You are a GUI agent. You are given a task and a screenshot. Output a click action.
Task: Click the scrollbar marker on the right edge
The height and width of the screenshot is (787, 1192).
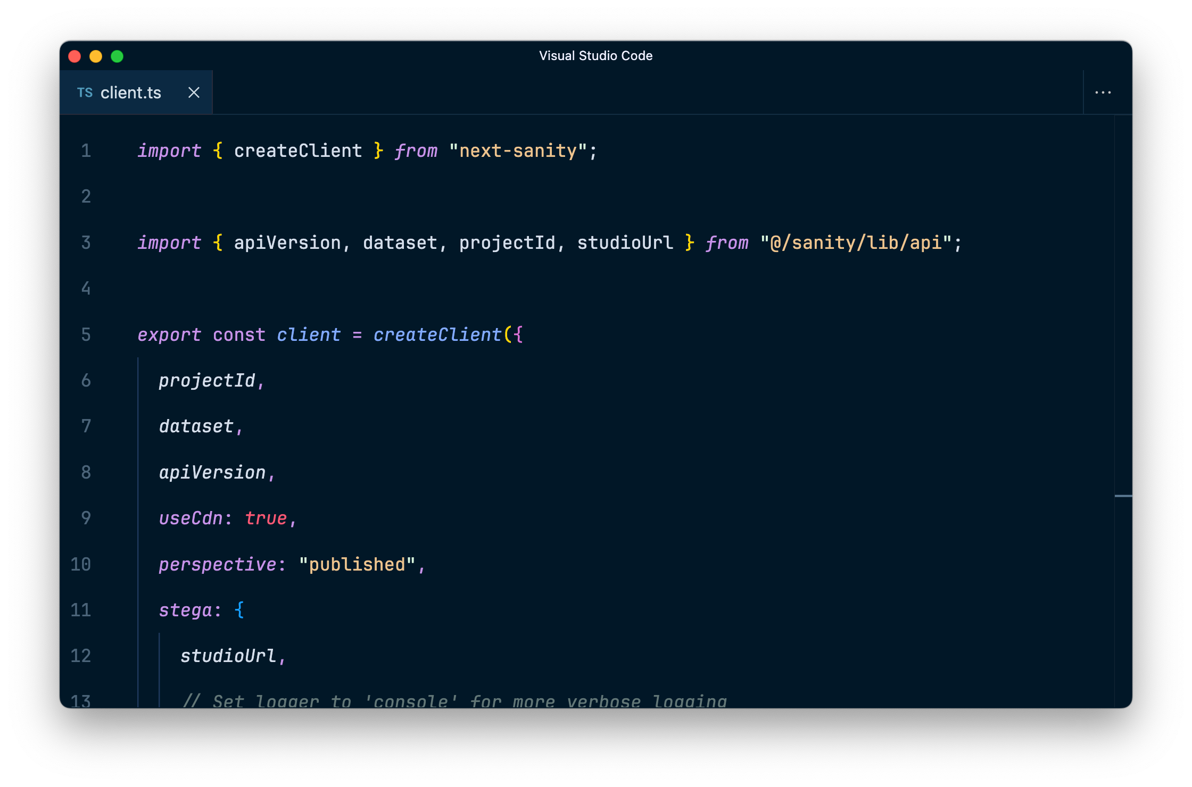pyautogui.click(x=1124, y=496)
